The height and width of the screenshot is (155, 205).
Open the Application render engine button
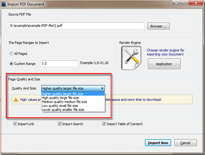coord(164,64)
